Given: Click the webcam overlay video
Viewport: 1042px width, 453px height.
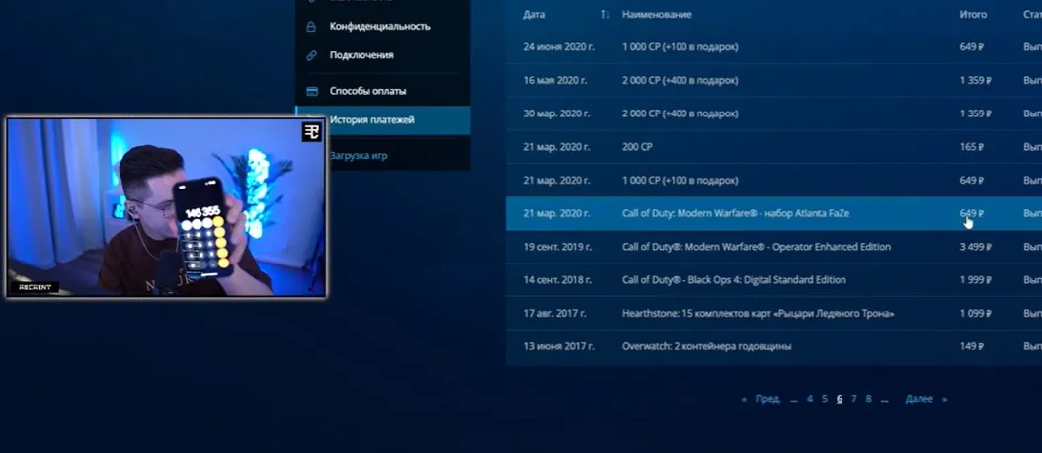Looking at the screenshot, I should coord(166,207).
